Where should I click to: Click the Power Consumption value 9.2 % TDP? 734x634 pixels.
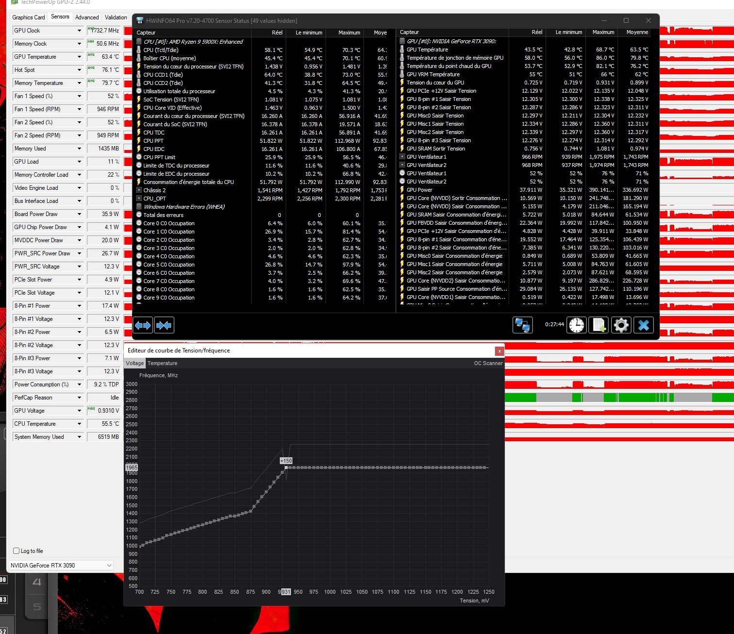tap(103, 384)
